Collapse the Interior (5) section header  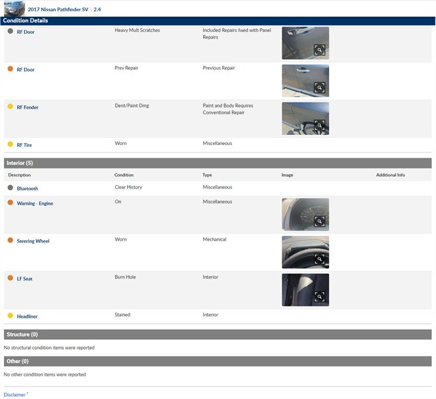(217, 163)
